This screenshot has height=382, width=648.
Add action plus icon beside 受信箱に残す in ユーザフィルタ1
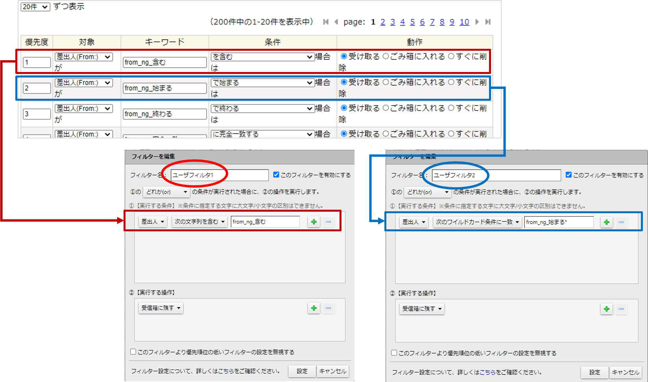click(x=314, y=308)
